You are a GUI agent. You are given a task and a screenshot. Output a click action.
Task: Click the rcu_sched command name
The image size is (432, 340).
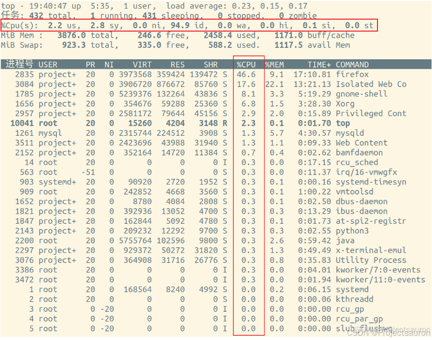[x=357, y=163]
